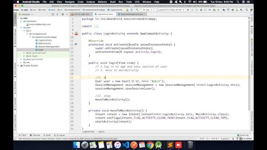Switch to the activity_login.xml tab
The width and height of the screenshot is (267, 150).
click(x=81, y=14)
